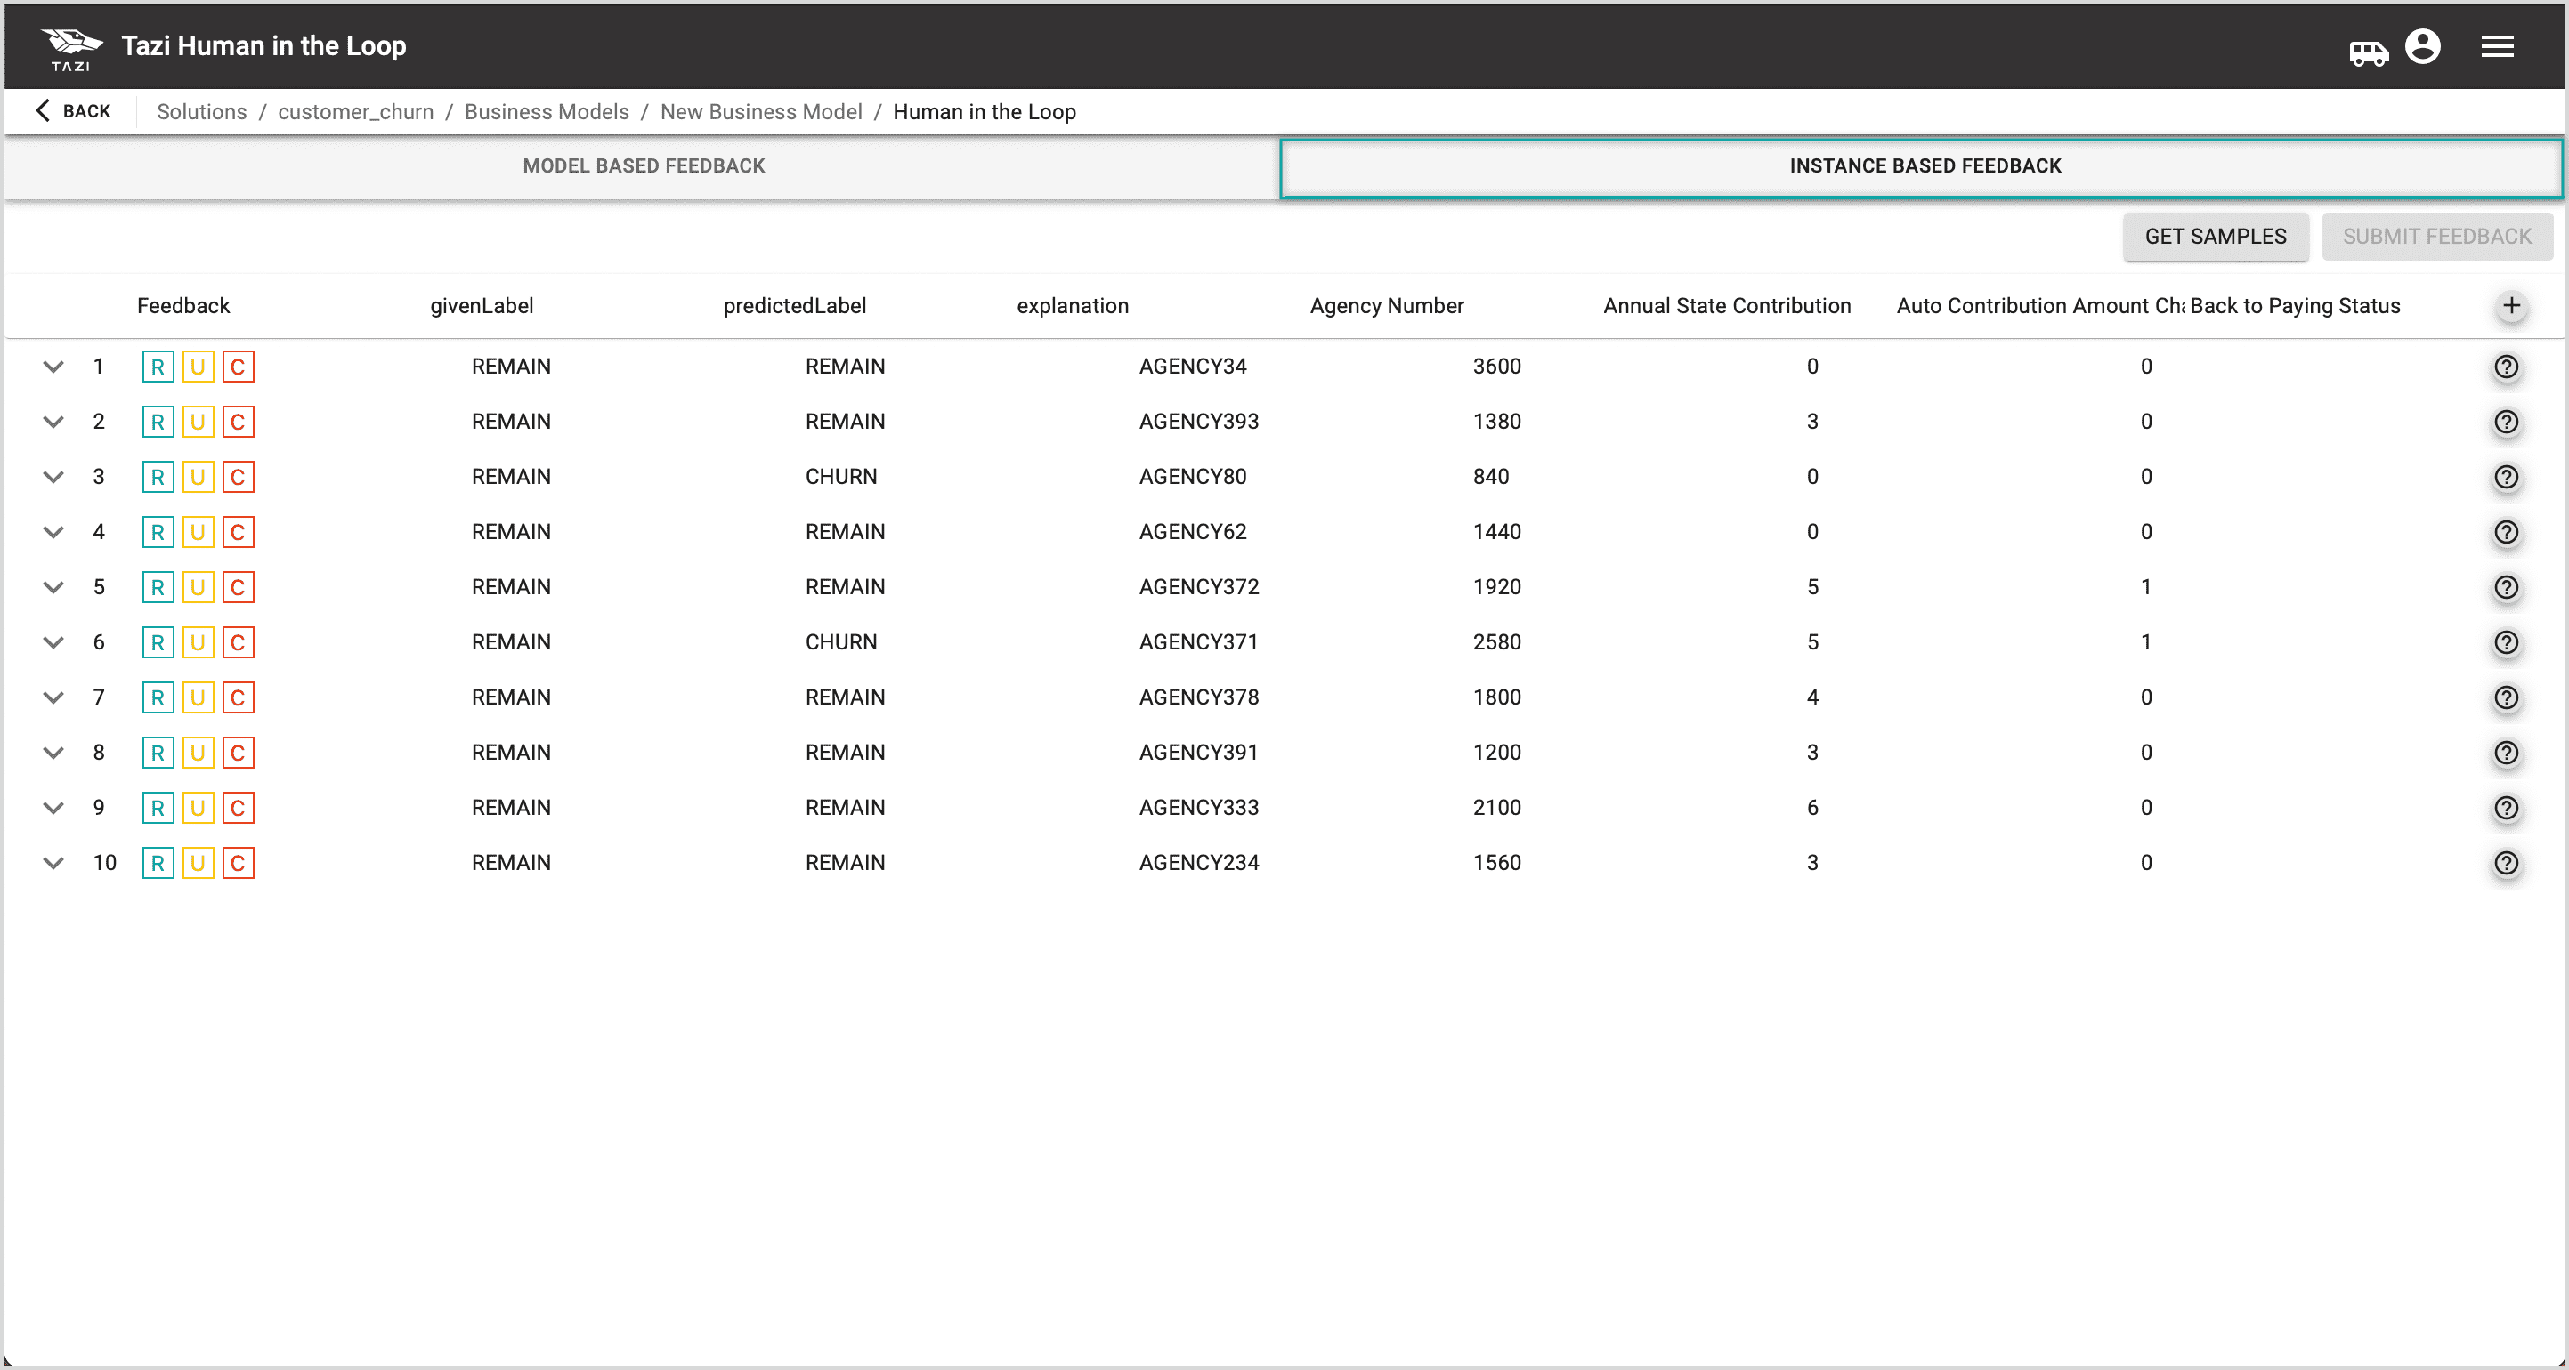Open Business Models breadcrumb link
This screenshot has width=2569, height=1370.
coord(547,111)
